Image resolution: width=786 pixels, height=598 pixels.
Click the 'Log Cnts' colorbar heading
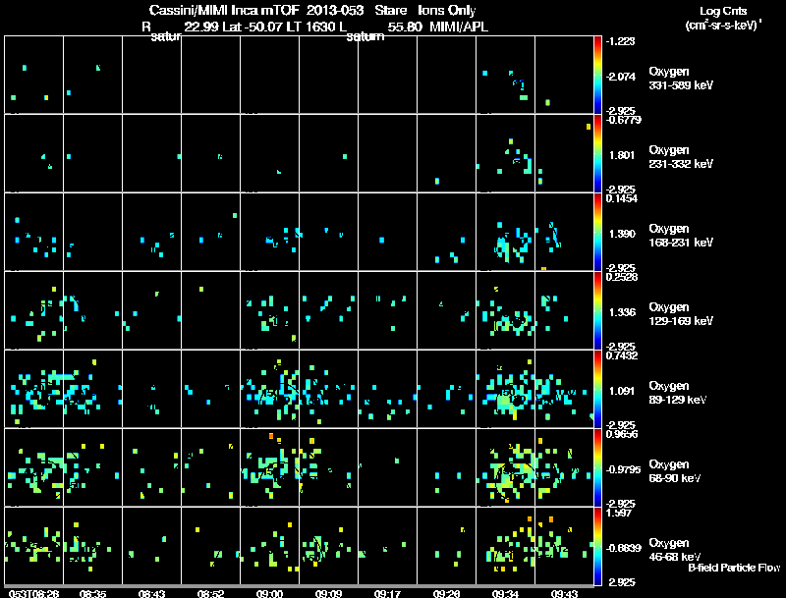click(x=723, y=11)
